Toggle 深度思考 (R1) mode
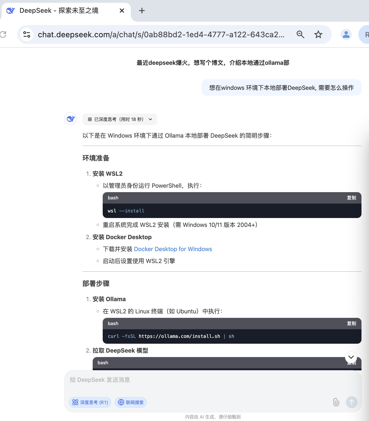The image size is (369, 421). coord(90,402)
